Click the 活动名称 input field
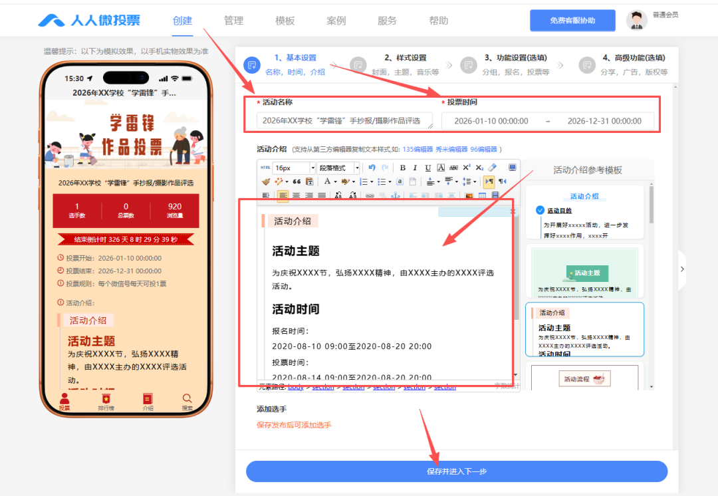718x496 pixels. click(344, 121)
